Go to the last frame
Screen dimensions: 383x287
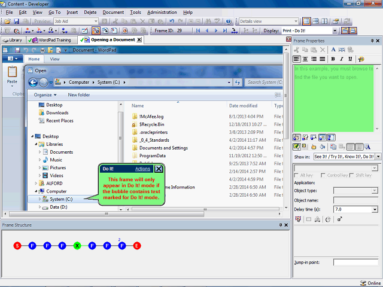coord(225,30)
